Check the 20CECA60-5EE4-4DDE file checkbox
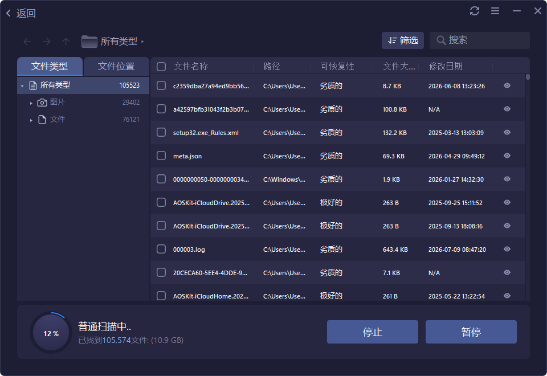Viewport: 547px width, 376px height. point(161,272)
